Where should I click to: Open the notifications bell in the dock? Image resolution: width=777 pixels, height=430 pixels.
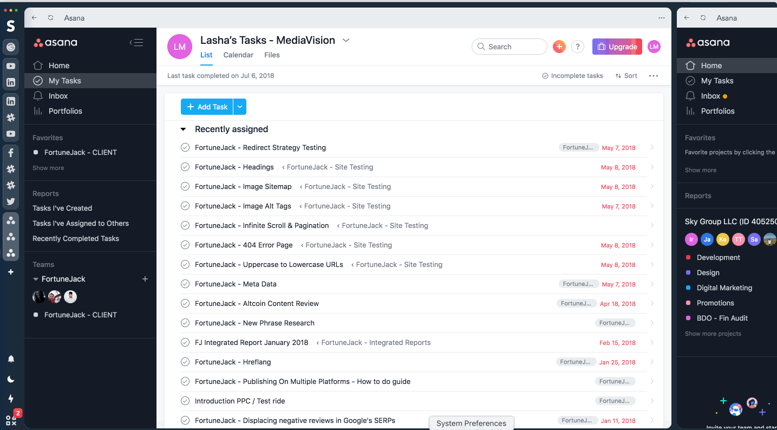(11, 359)
